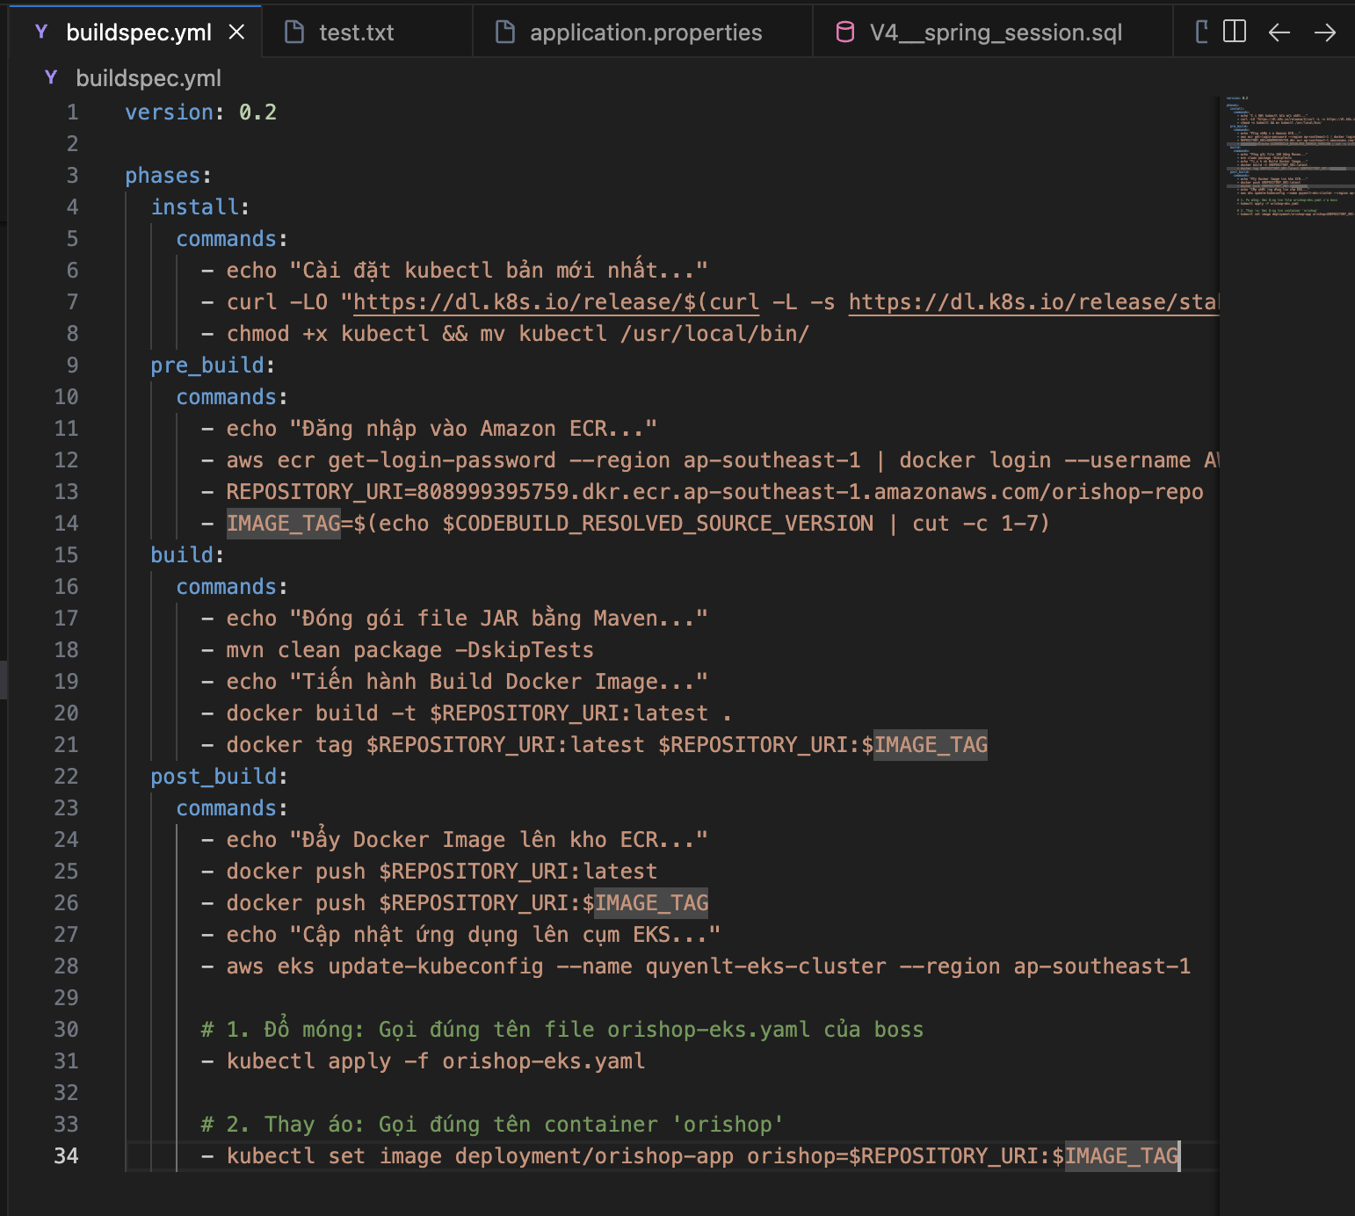Viewport: 1355px width, 1216px height.
Task: Click the split editor icon
Action: point(1235,33)
